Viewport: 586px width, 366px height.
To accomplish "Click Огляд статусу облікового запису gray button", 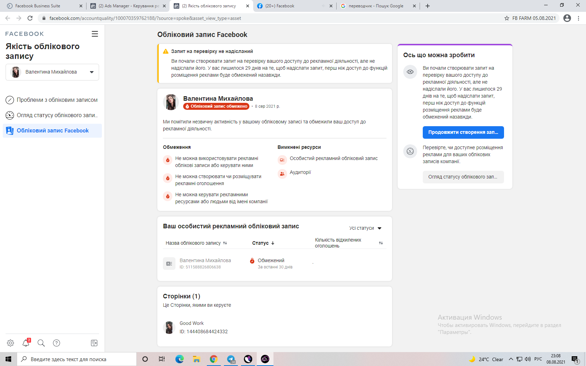I will coord(463,177).
